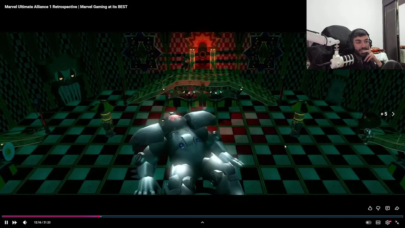This screenshot has height=228, width=405.
Task: Pause the video playback
Action: coord(6,222)
